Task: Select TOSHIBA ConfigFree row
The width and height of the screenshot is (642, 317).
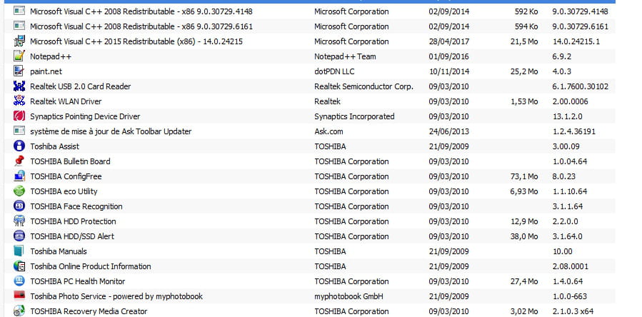Action: (x=309, y=176)
